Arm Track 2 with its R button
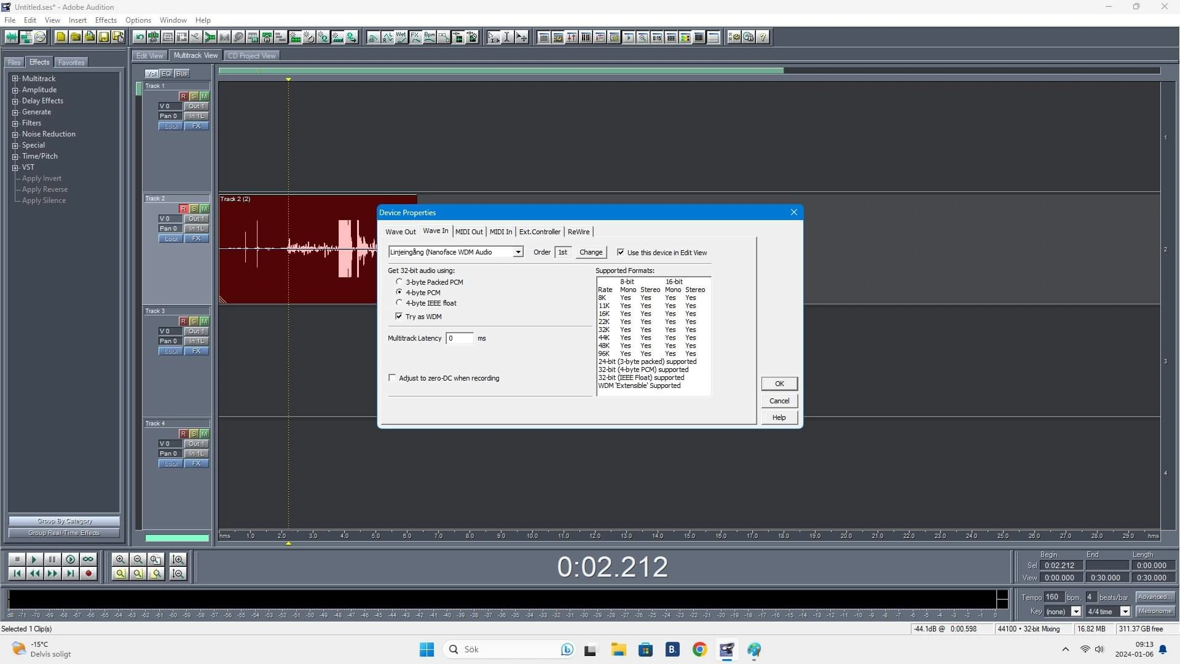Screen dimensions: 1180x664 183,209
